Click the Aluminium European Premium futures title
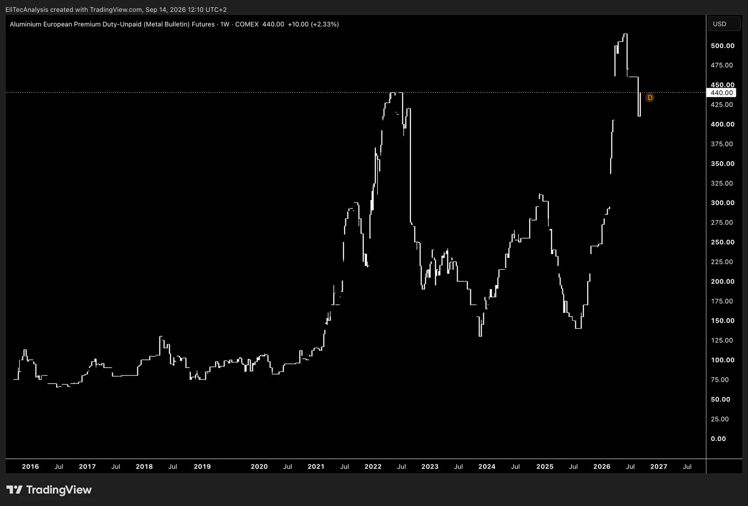 (x=112, y=24)
